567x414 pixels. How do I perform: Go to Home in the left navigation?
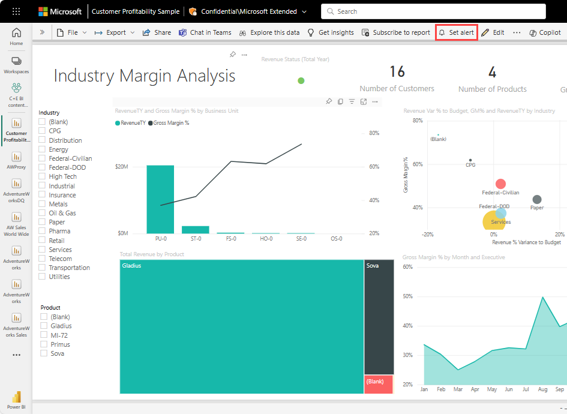click(16, 37)
